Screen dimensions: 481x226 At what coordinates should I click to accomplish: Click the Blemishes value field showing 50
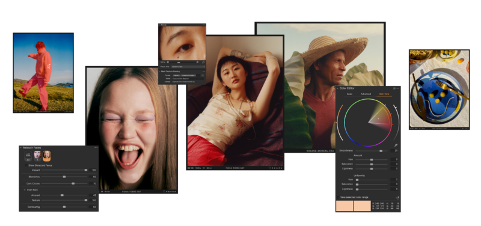(93, 177)
